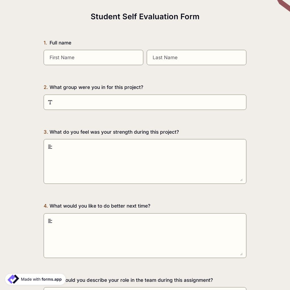Click the Student Self Evaluation Form title
Image resolution: width=290 pixels, height=290 pixels.
click(x=145, y=17)
